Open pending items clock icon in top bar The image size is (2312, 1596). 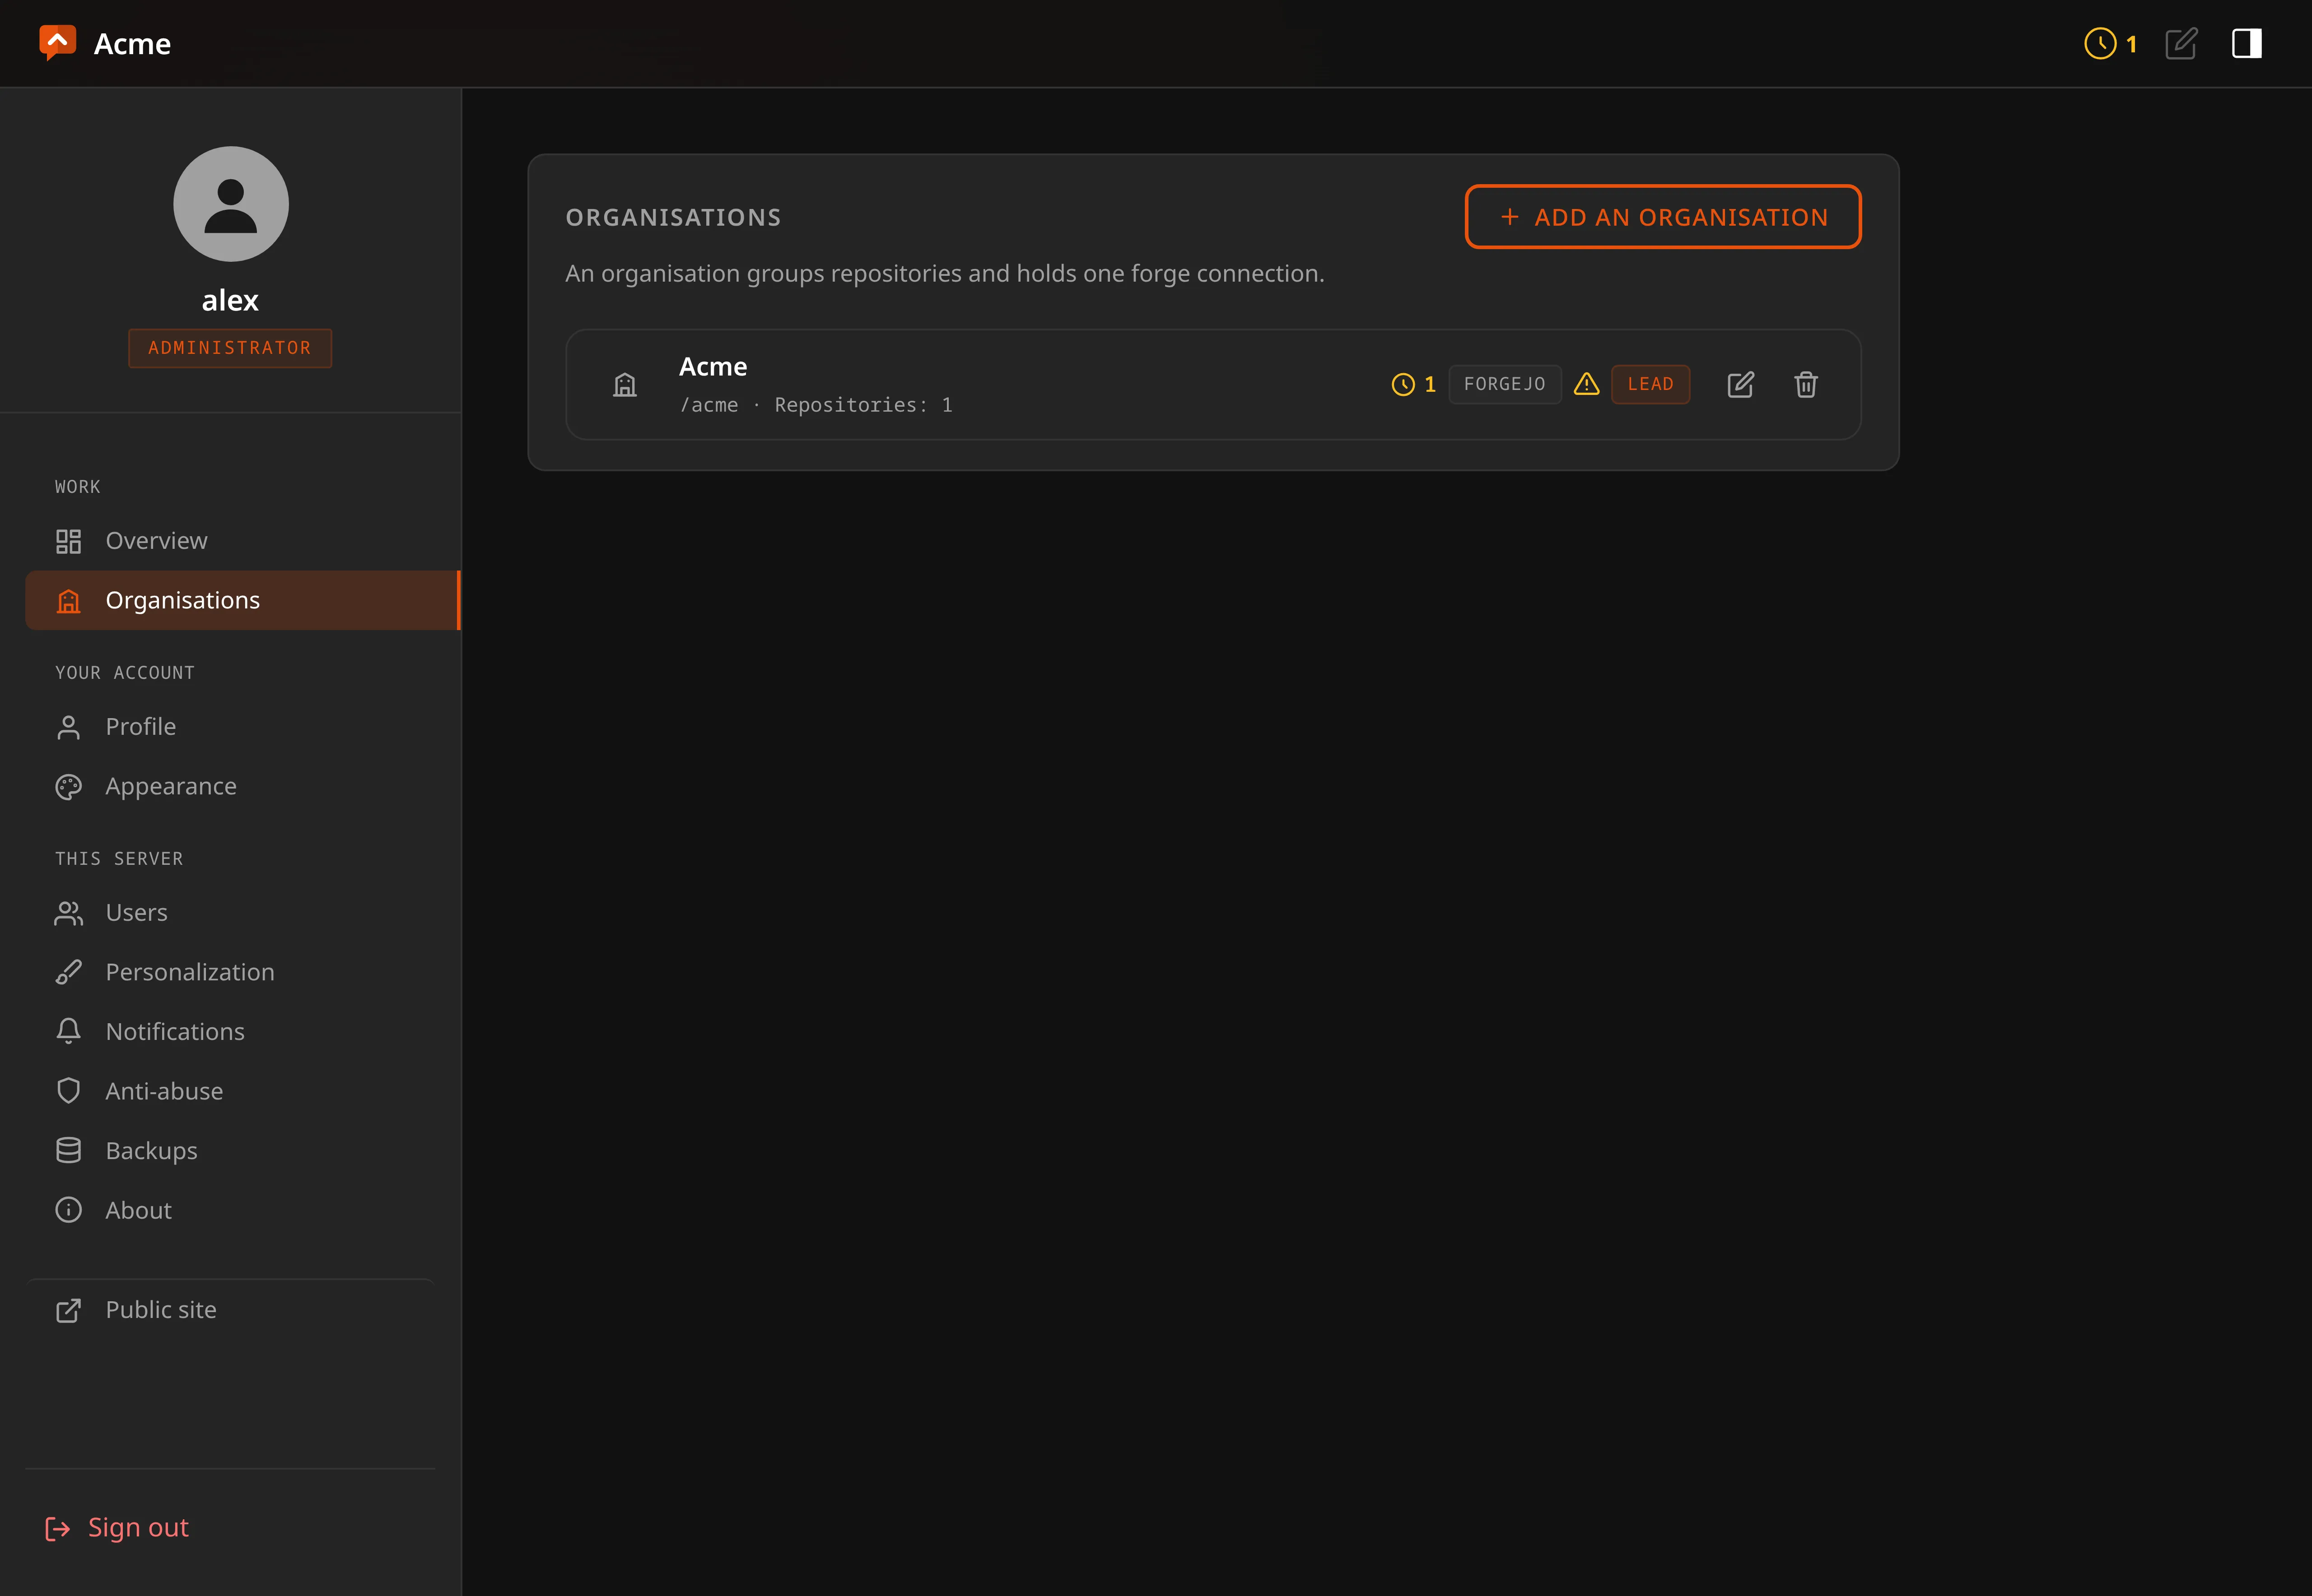[x=2100, y=43]
